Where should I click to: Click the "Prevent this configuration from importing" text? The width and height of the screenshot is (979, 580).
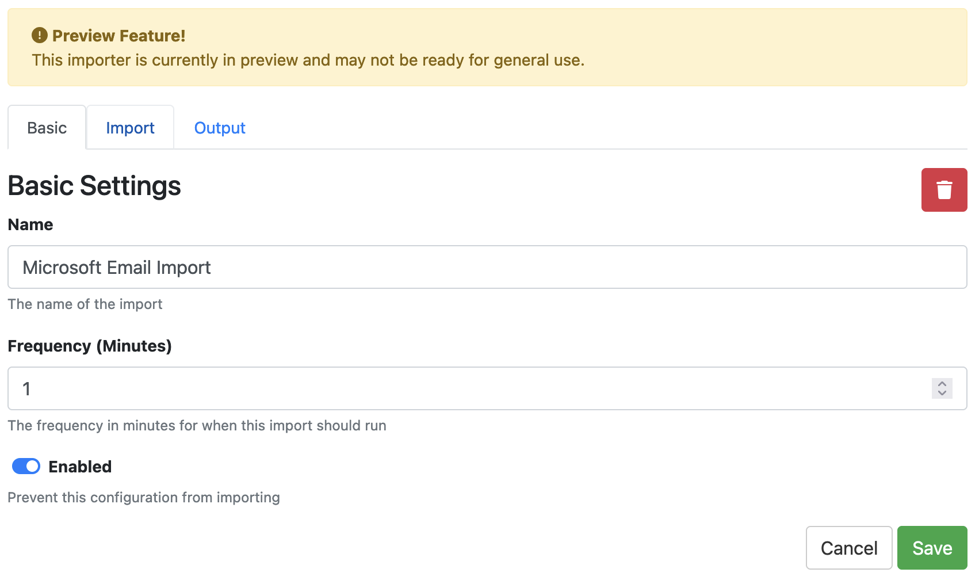(144, 497)
